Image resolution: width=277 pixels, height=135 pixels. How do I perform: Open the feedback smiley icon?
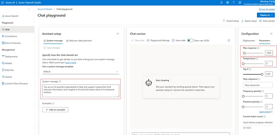[240, 2]
